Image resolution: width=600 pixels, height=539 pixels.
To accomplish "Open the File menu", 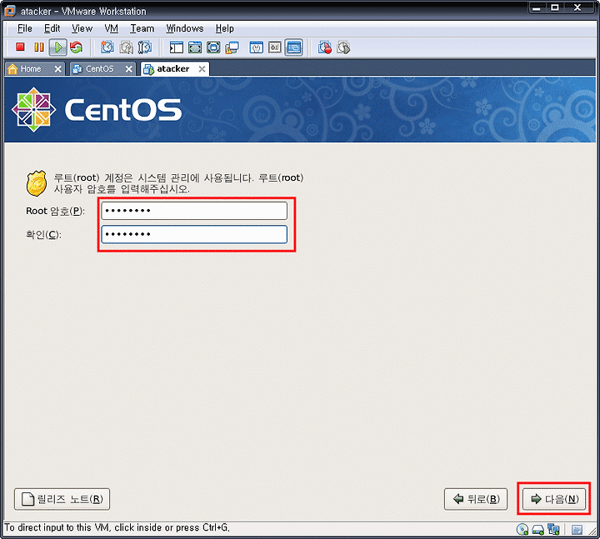I will click(25, 28).
